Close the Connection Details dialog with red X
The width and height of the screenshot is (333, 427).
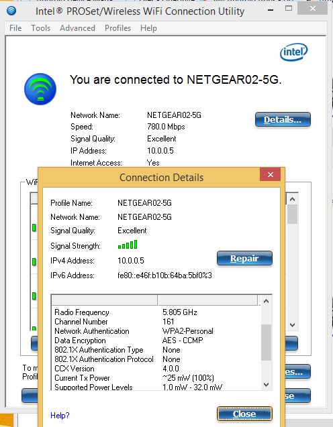point(270,174)
